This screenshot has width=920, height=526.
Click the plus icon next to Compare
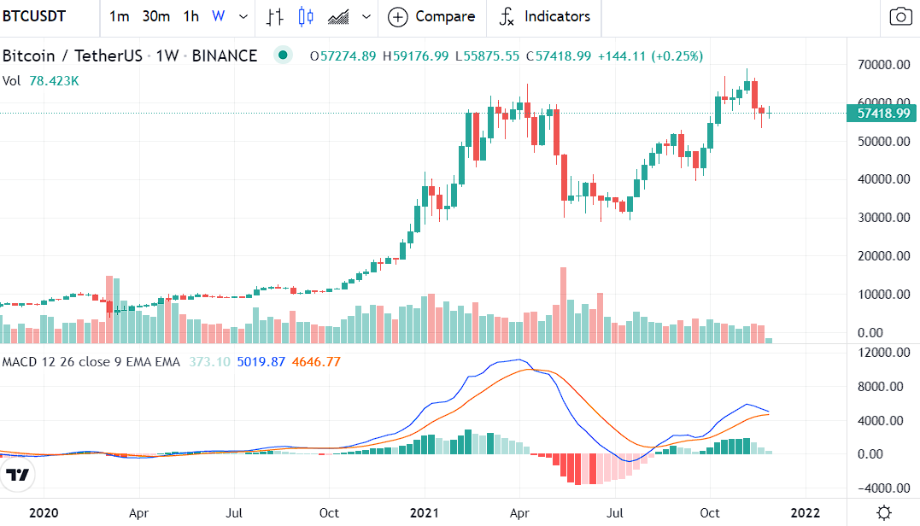click(398, 16)
